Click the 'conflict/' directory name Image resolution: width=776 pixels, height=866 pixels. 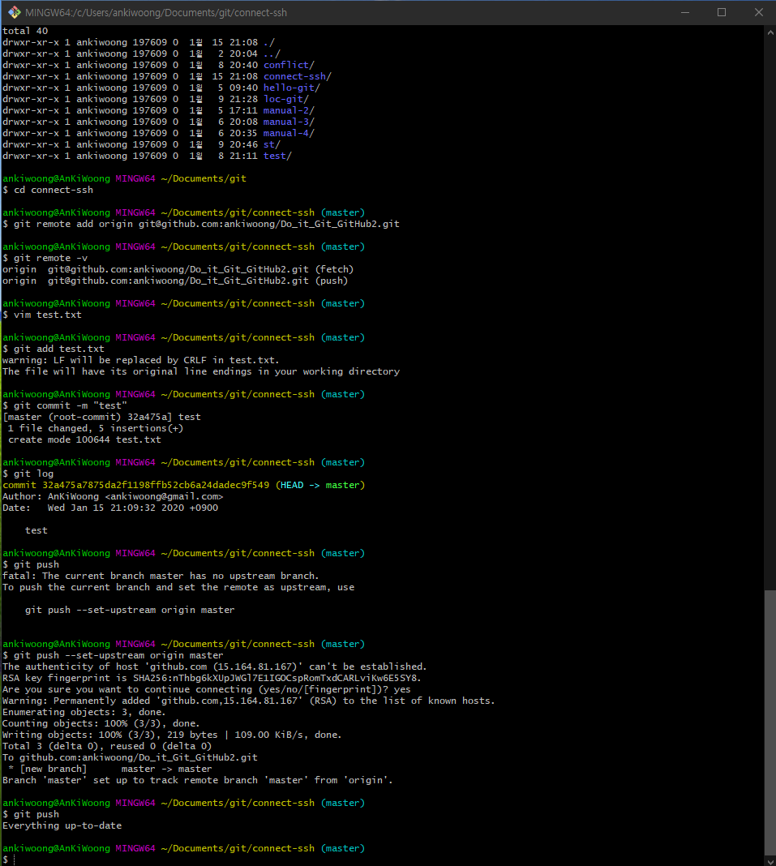click(289, 65)
